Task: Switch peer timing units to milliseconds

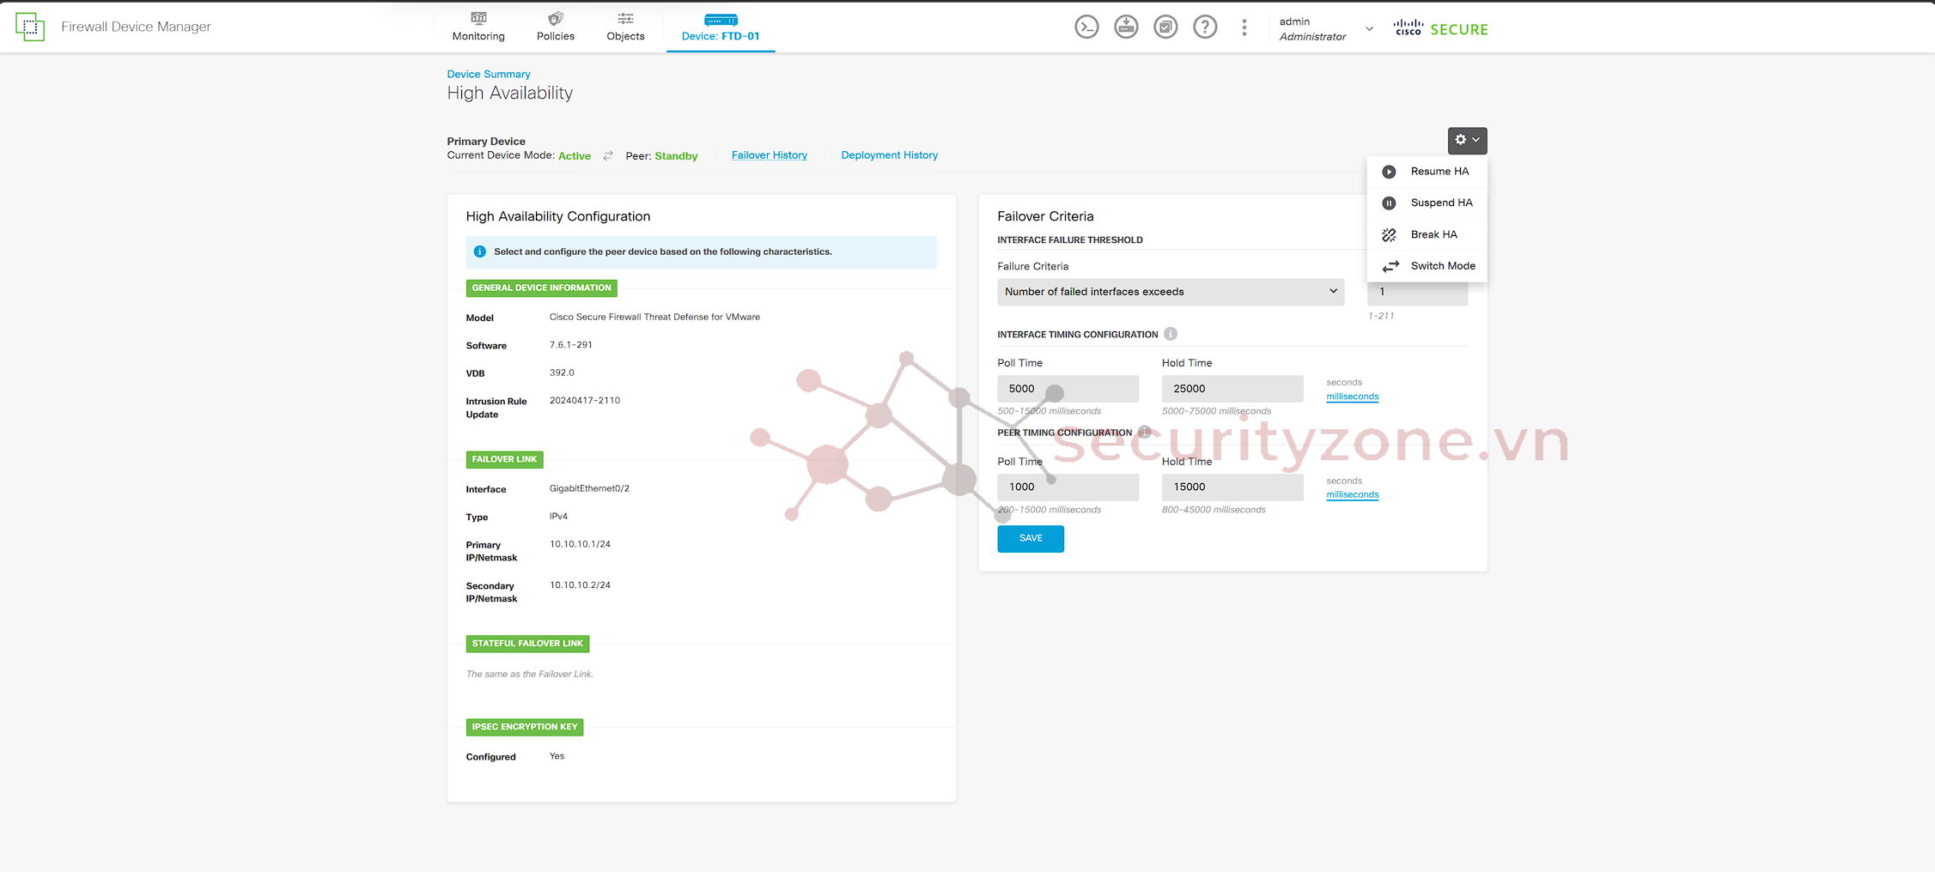Action: pyautogui.click(x=1352, y=494)
